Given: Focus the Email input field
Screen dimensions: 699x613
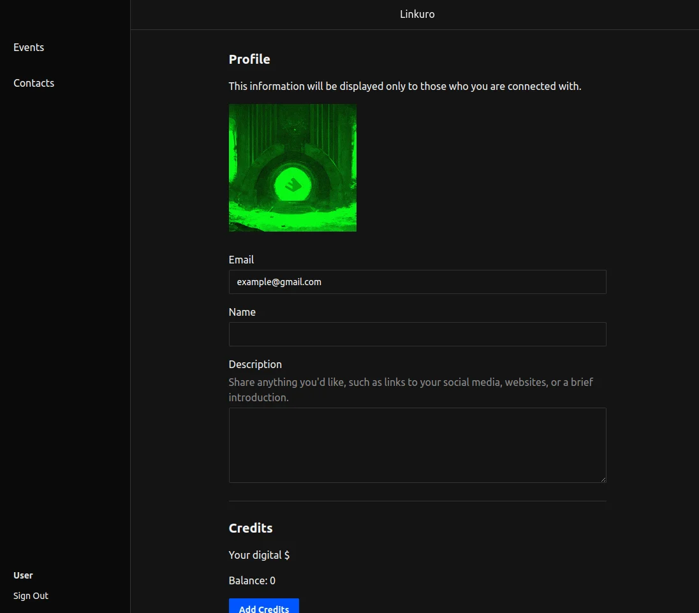Looking at the screenshot, I should [417, 282].
